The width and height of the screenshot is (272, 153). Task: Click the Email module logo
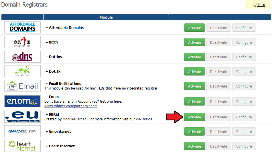coord(22,86)
